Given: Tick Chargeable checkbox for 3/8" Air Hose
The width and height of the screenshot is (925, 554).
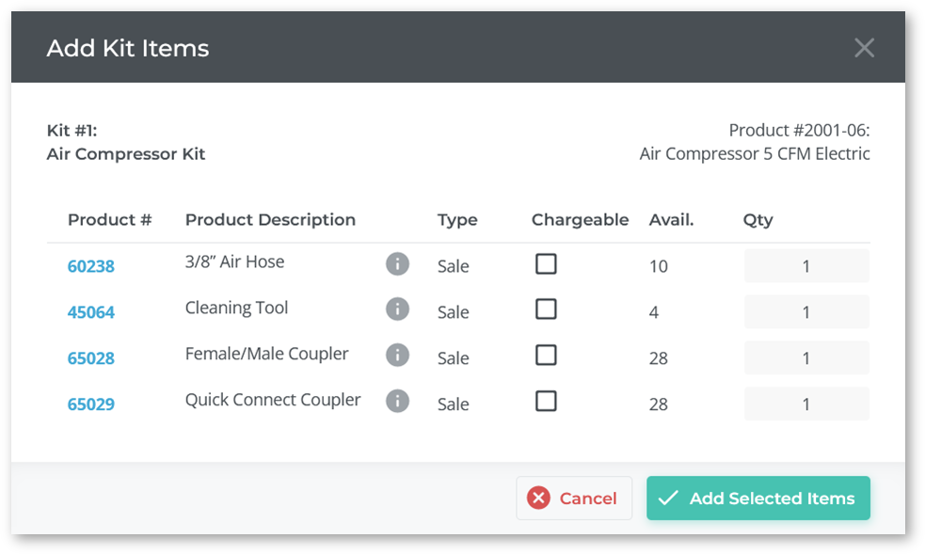Looking at the screenshot, I should coord(546,263).
